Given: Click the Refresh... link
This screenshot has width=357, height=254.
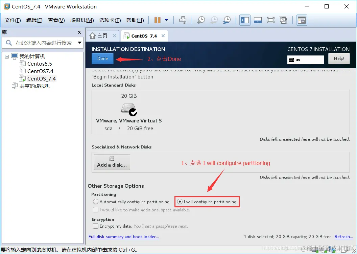Looking at the screenshot, I should point(343,237).
